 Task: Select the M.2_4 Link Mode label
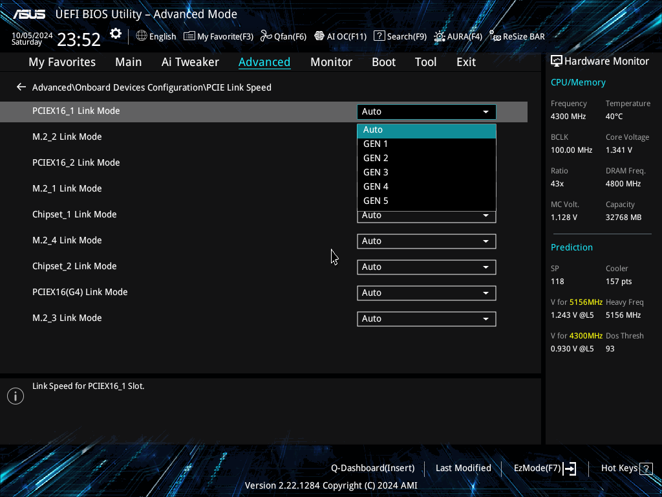pyautogui.click(x=67, y=240)
